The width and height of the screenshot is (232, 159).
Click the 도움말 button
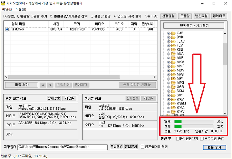[185, 16]
